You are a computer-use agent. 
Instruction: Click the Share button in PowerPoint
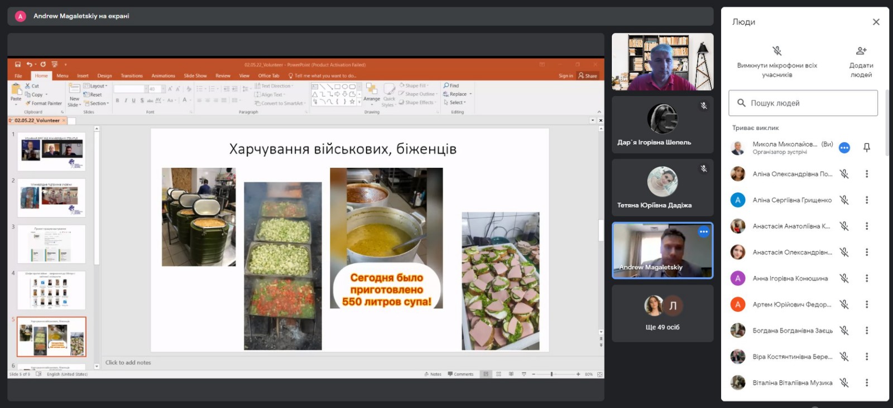588,76
